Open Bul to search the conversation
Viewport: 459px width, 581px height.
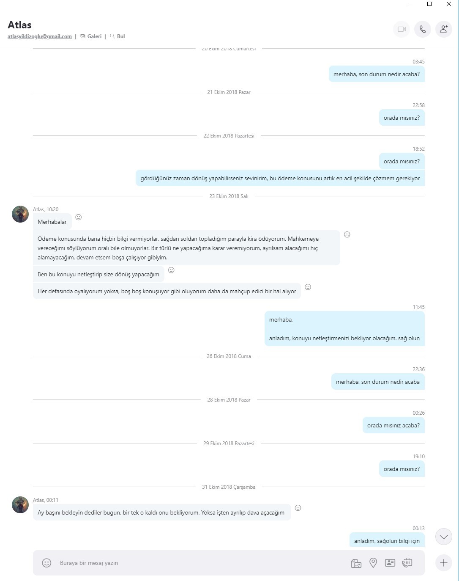click(117, 36)
